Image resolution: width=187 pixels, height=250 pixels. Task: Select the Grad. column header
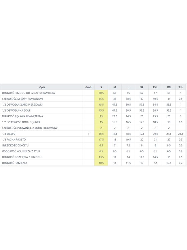pyautogui.click(x=88, y=87)
